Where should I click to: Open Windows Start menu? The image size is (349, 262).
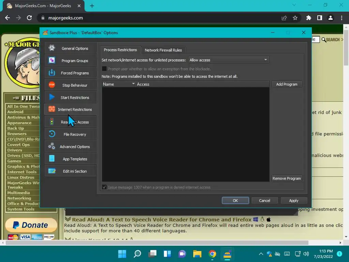pos(122,254)
